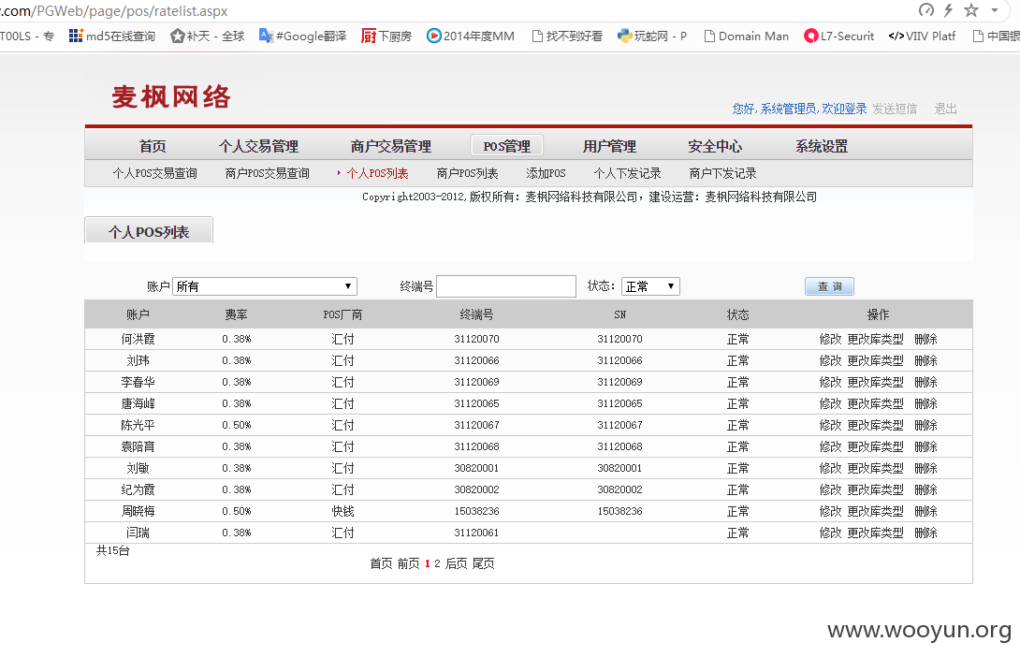Click the 快钱 POS vendor cell
Viewport: 1020px width, 657px height.
[x=342, y=511]
